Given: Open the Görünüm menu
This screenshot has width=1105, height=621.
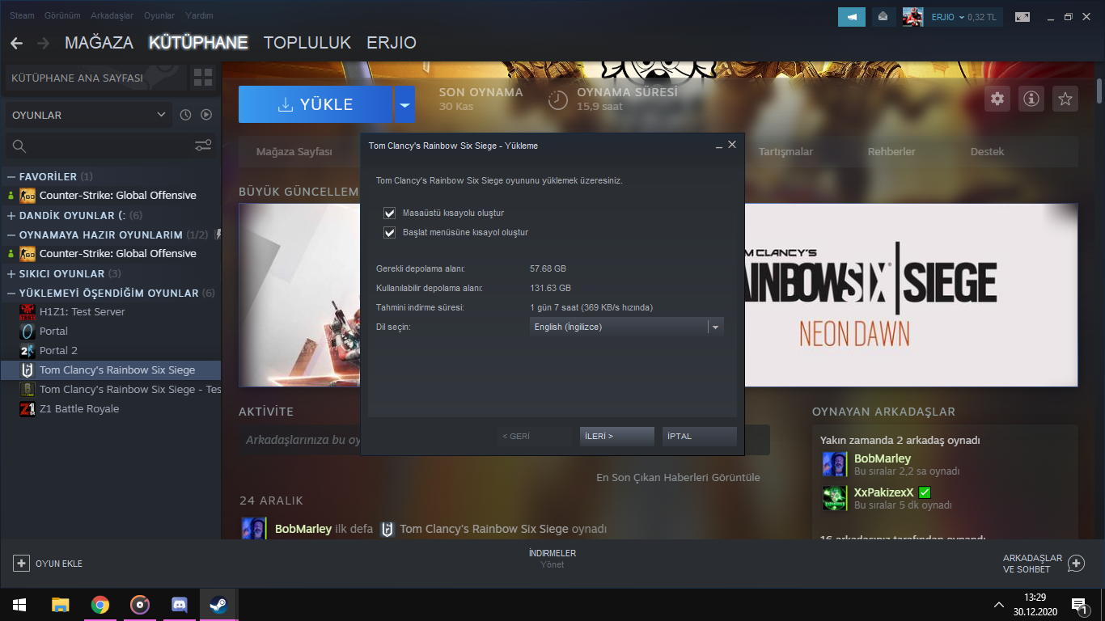Looking at the screenshot, I should coord(61,15).
